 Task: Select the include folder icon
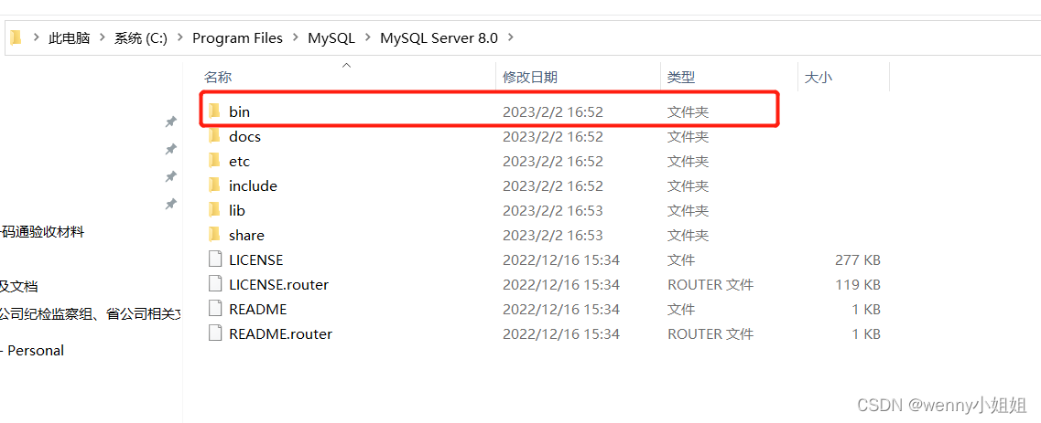click(x=213, y=185)
